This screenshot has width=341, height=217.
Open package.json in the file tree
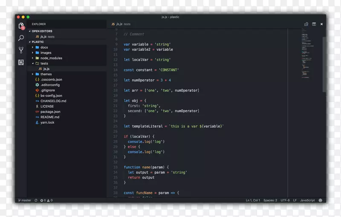50,111
